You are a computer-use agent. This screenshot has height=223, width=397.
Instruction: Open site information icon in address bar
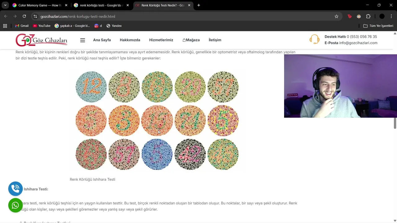tap(35, 16)
